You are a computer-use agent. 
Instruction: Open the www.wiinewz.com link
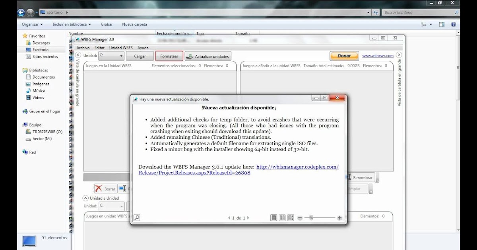(x=378, y=56)
